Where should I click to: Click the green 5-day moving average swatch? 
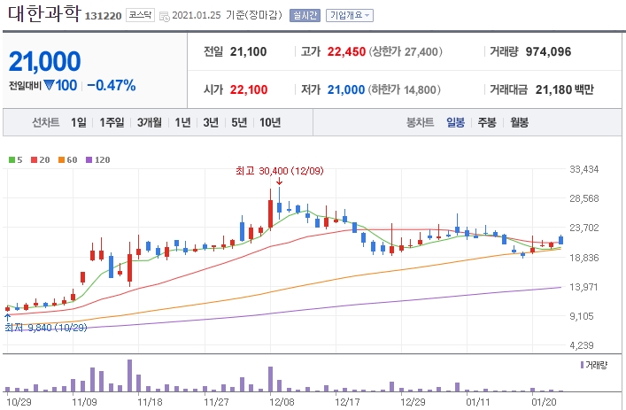tap(12, 160)
